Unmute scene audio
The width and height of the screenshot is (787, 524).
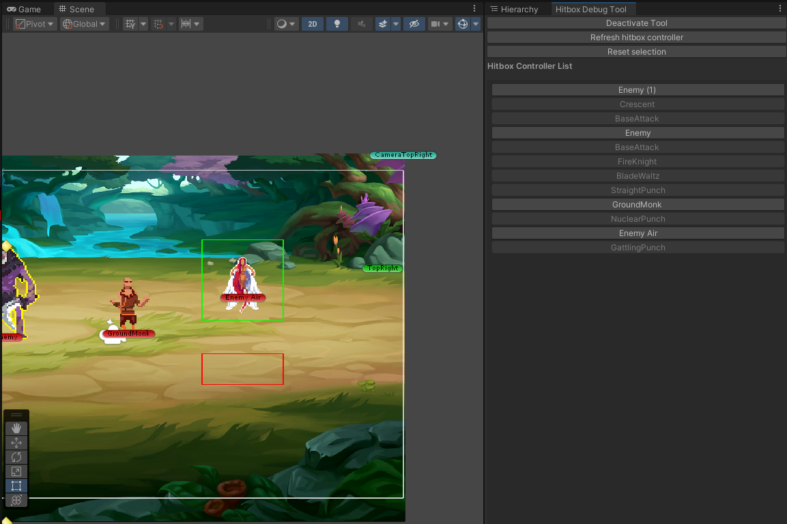click(362, 23)
